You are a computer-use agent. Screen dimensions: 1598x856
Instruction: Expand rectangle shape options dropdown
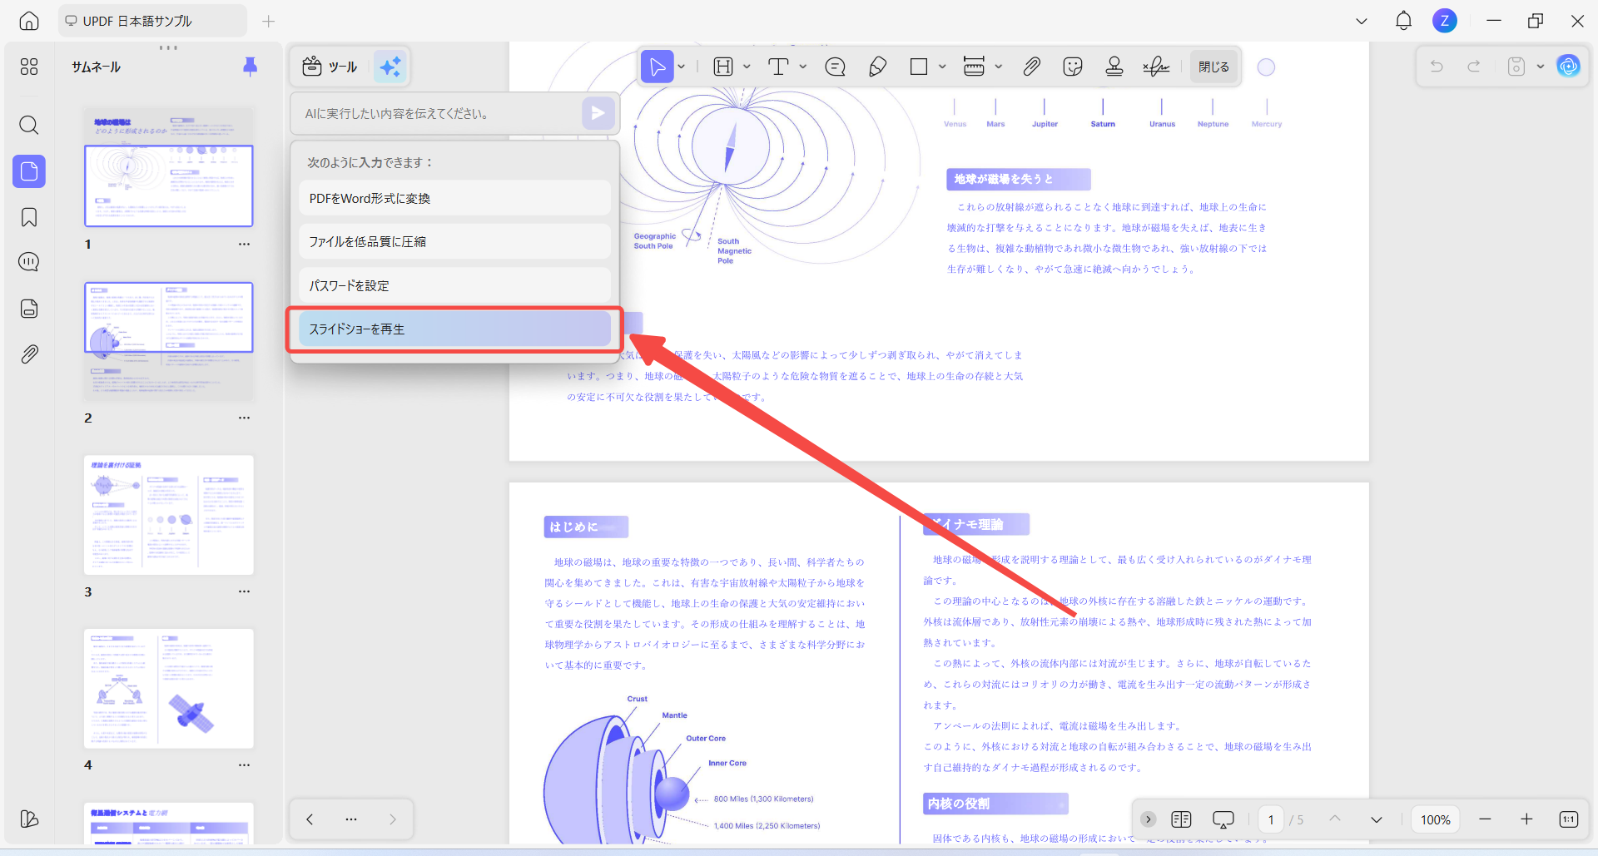[x=942, y=67]
